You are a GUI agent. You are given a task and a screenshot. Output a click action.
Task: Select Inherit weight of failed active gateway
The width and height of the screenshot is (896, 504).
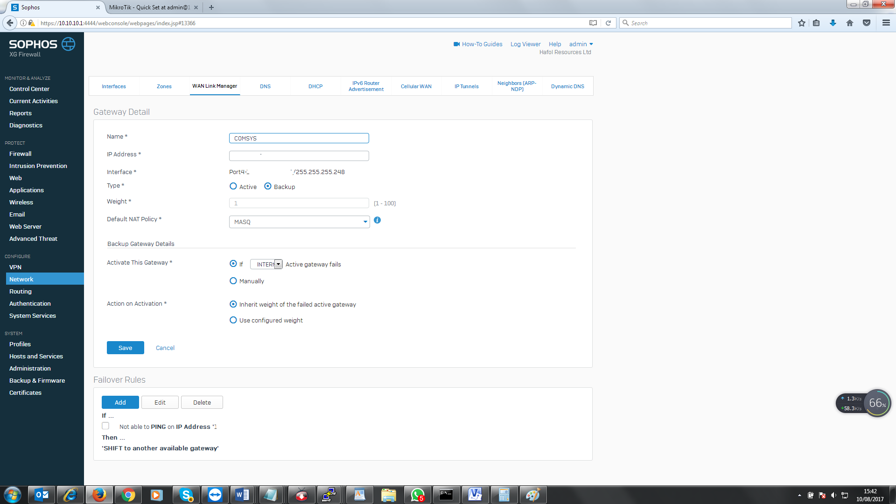click(233, 304)
